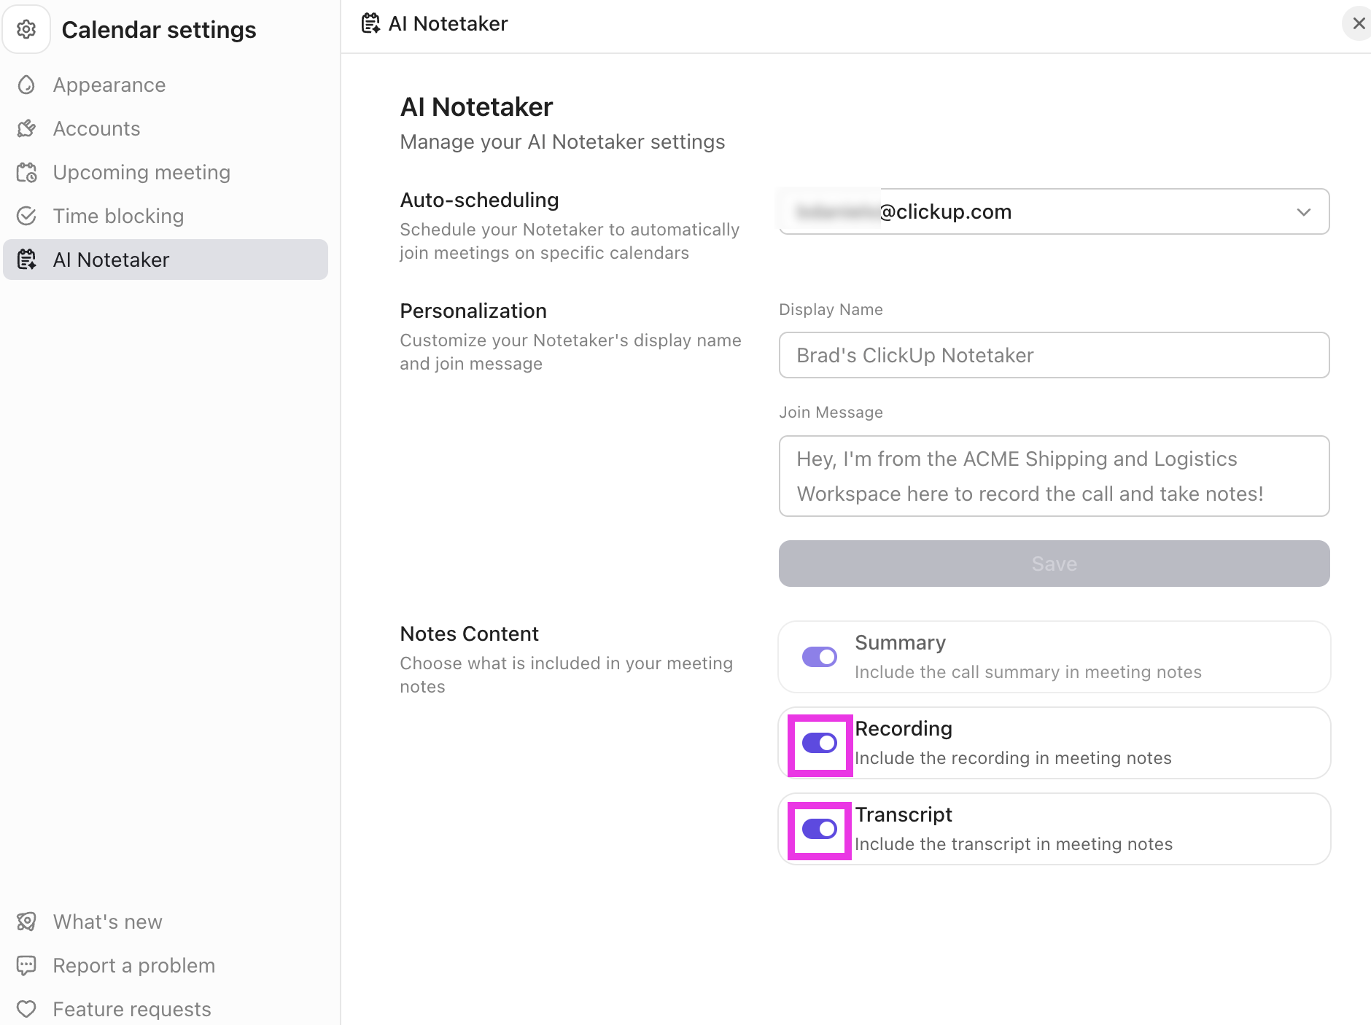Go to Time blocking settings
The width and height of the screenshot is (1371, 1025).
(x=118, y=217)
